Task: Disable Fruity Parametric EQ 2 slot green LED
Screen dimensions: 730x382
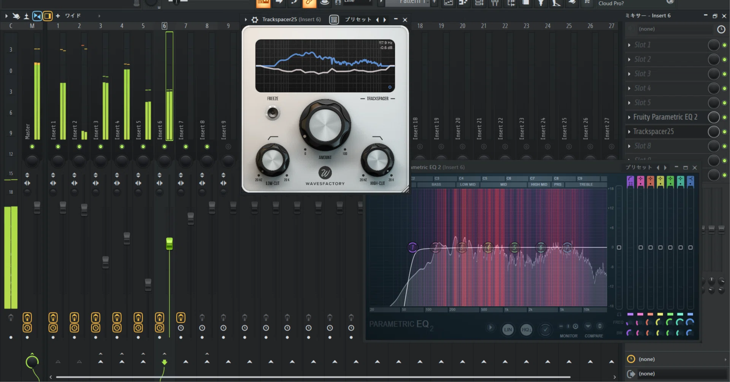Action: (x=725, y=117)
